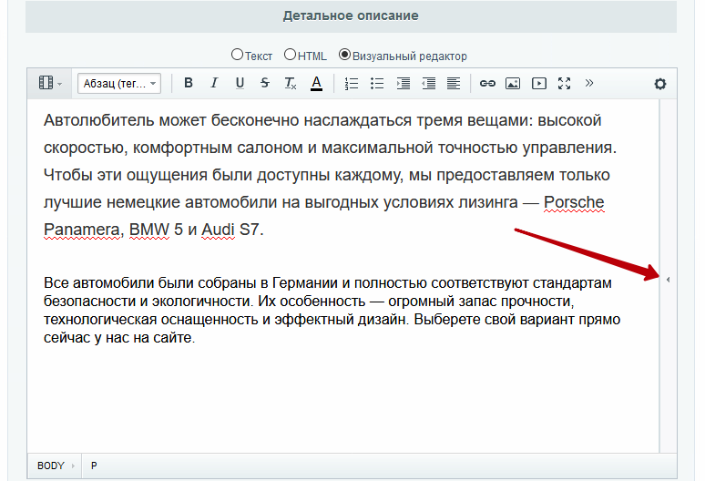Show more toolbar buttons

point(589,83)
